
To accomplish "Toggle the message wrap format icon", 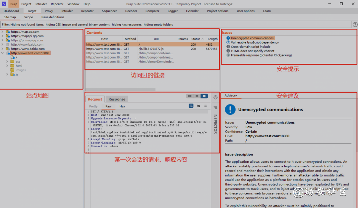I will (x=191, y=106).
